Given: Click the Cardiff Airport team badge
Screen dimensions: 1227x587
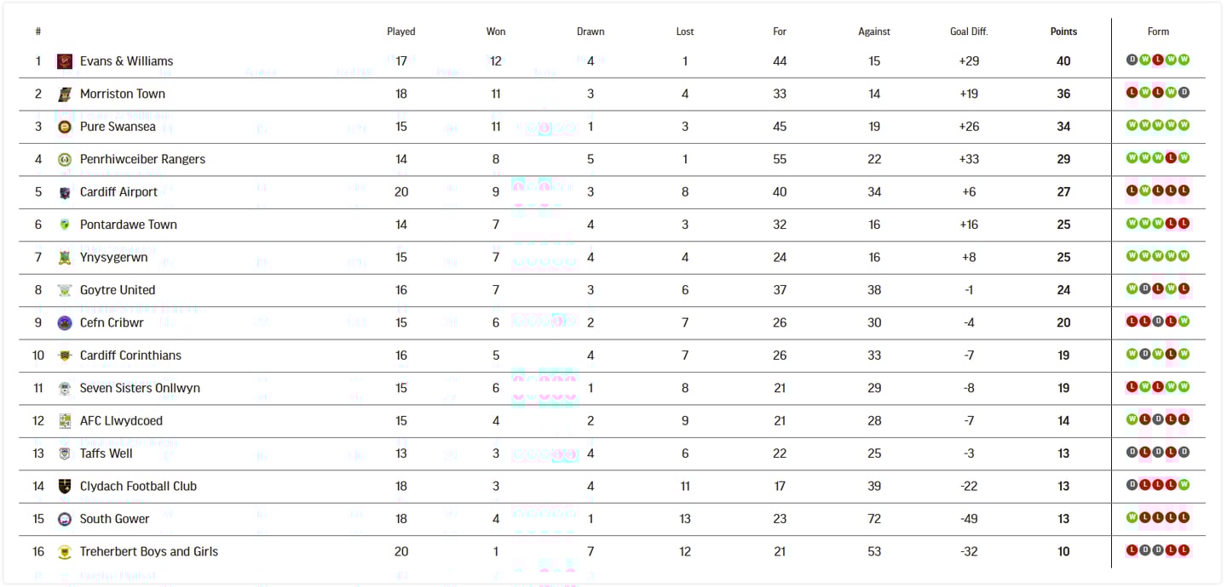Looking at the screenshot, I should tap(65, 192).
